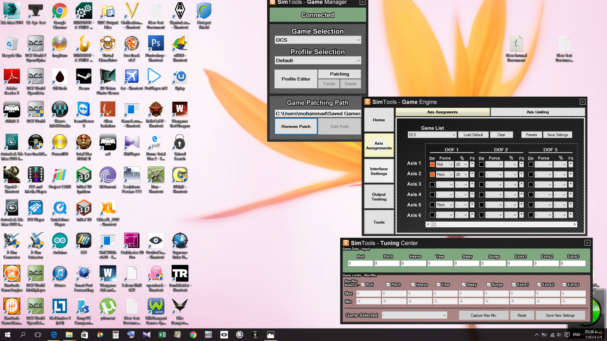Open FreeTrack v2.2 desktop icon
The image size is (607, 341).
[x=132, y=49]
